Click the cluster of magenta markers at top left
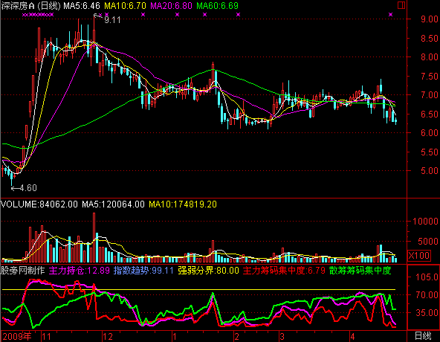The width and height of the screenshot is (440, 342). [38, 15]
